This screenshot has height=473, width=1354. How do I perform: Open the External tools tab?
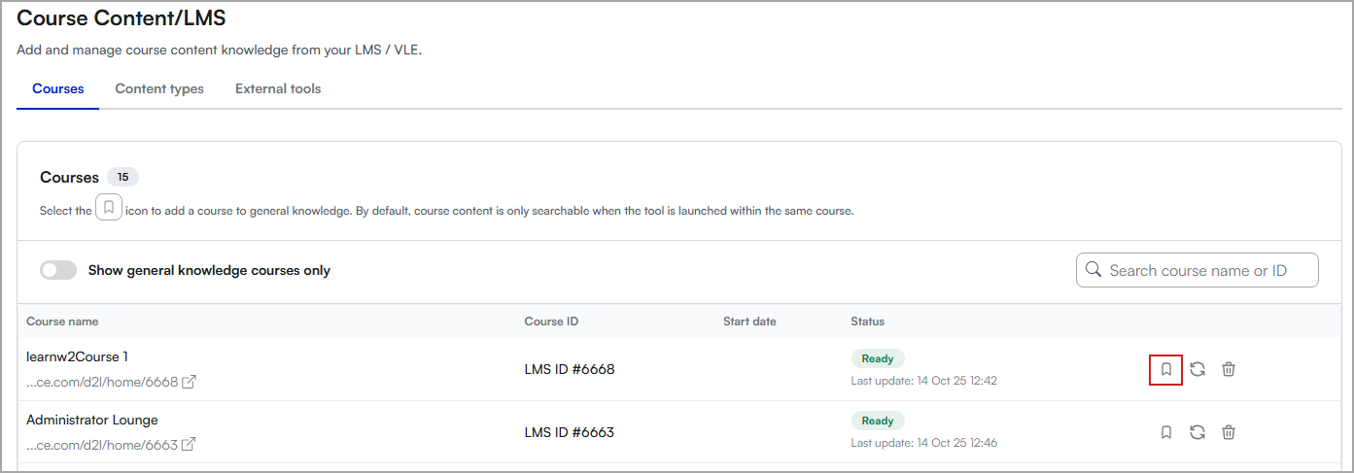[278, 88]
